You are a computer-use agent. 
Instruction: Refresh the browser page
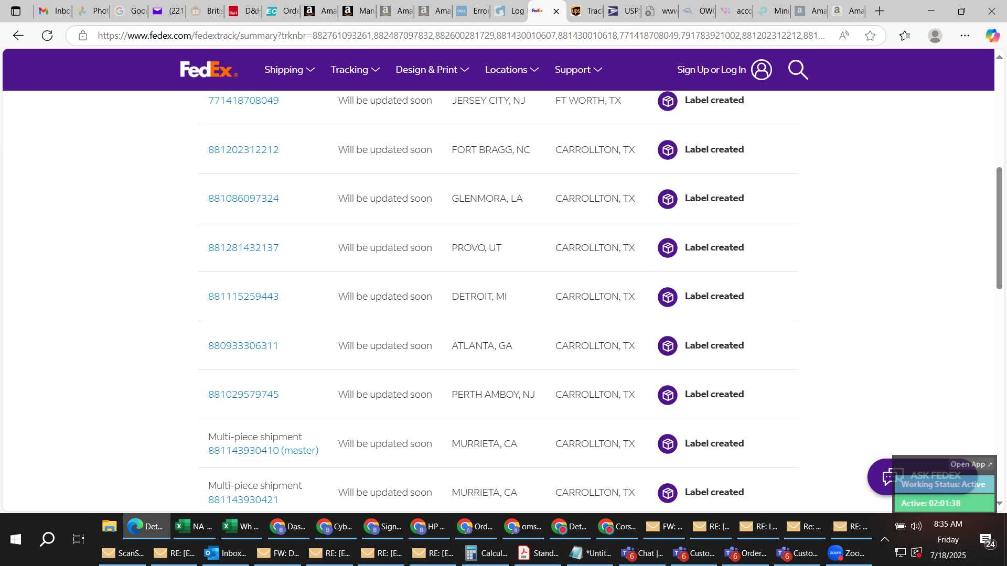coord(47,36)
